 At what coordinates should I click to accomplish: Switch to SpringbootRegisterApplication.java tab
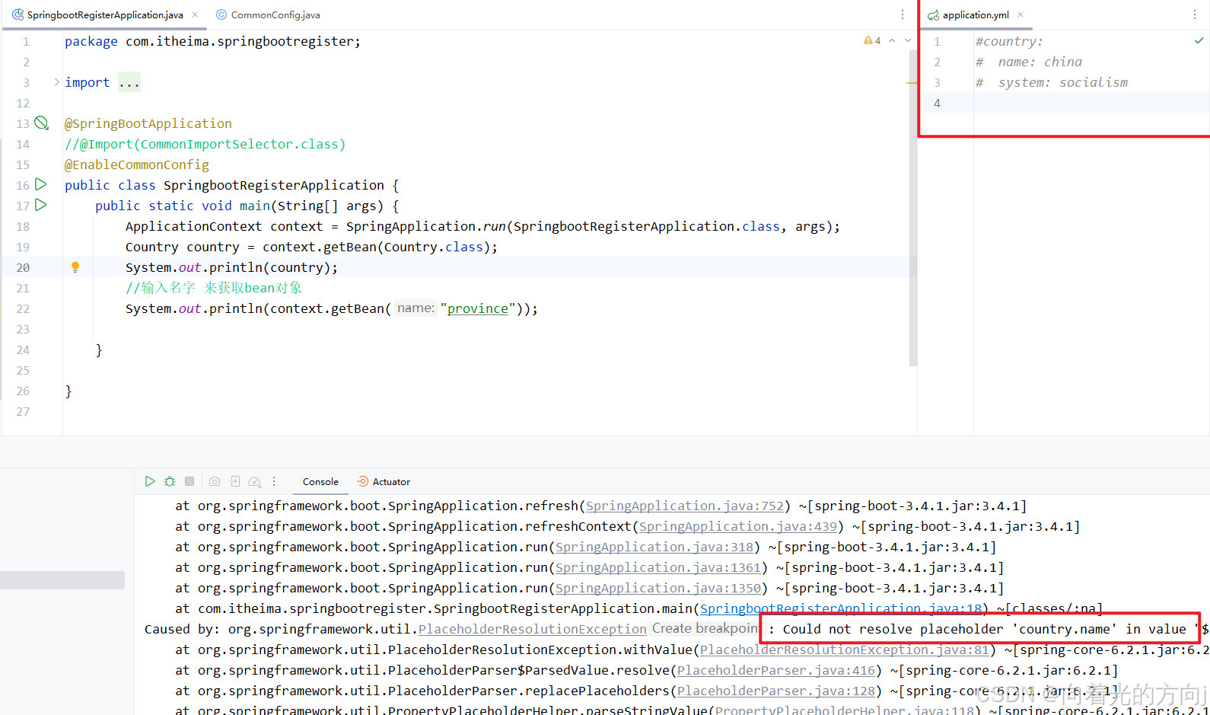click(x=105, y=14)
